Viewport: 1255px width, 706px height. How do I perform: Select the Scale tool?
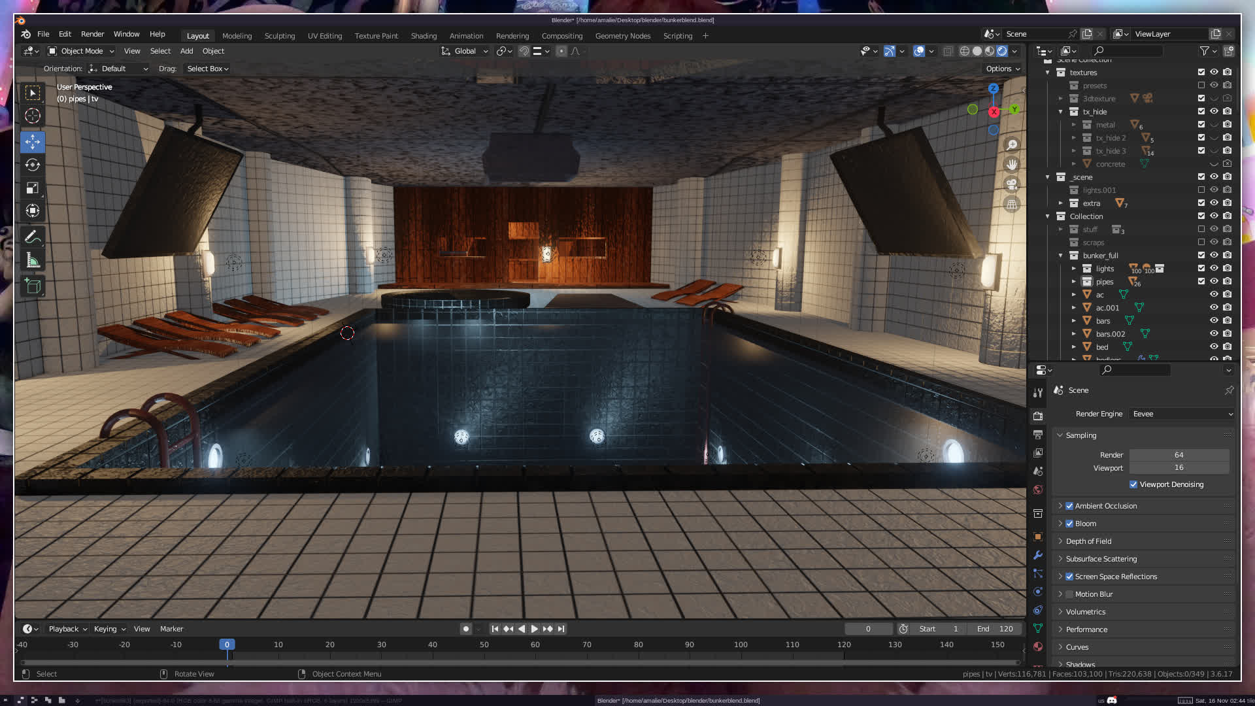(x=33, y=188)
